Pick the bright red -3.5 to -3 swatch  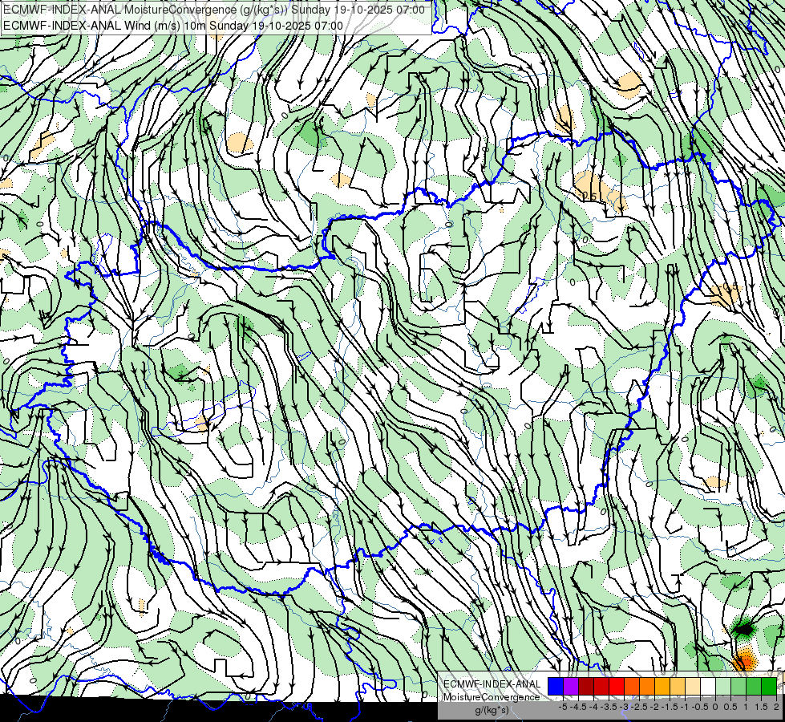pos(617,687)
